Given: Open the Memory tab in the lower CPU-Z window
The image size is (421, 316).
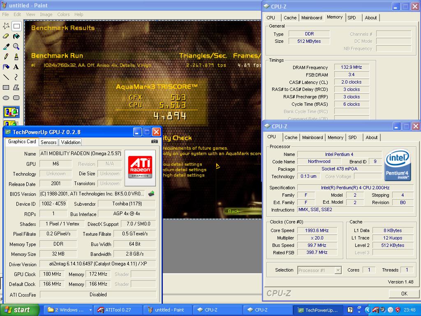Looking at the screenshot, I should [335, 137].
